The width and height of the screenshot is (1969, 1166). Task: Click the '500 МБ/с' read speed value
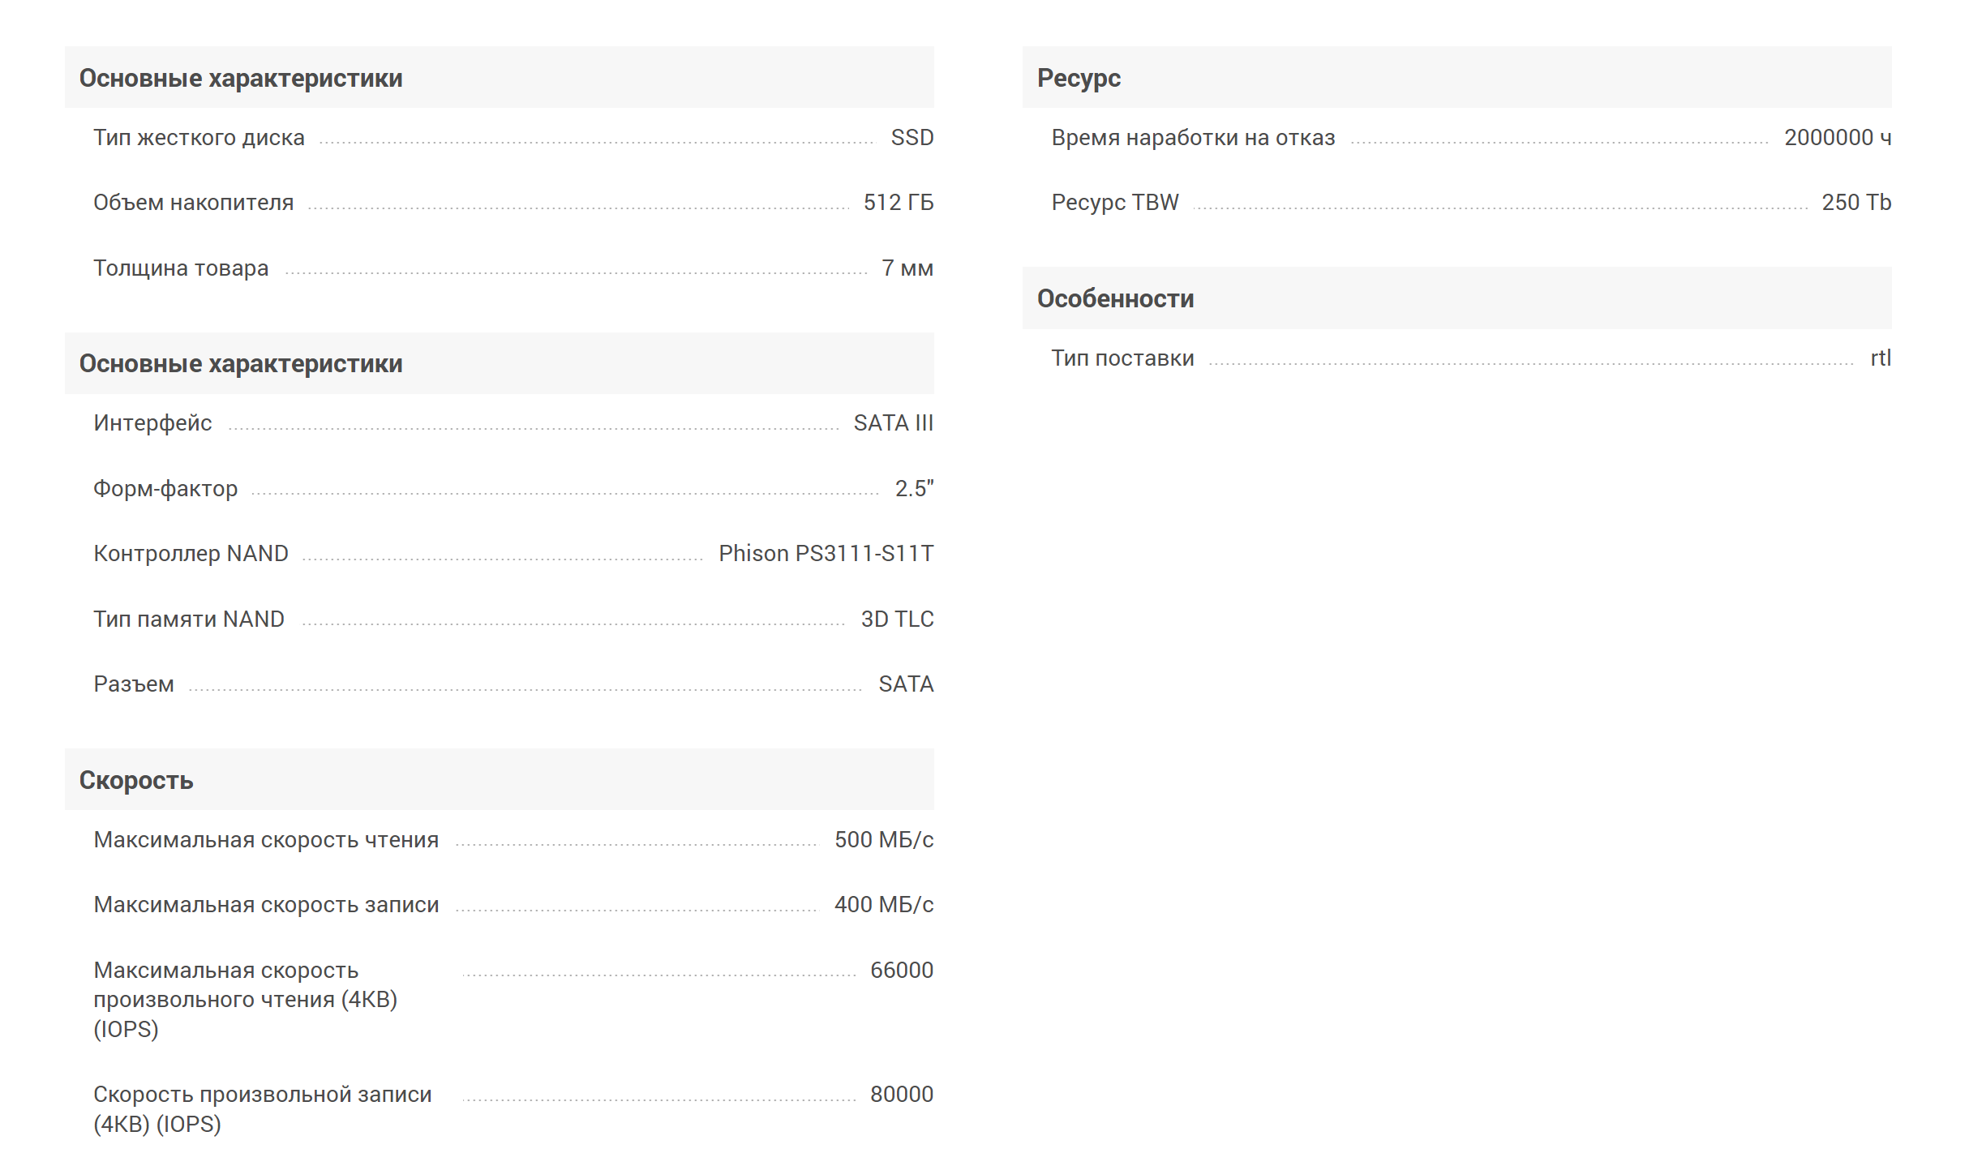883,840
